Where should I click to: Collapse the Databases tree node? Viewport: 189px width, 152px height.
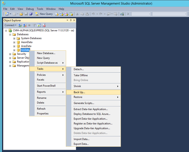10,34
